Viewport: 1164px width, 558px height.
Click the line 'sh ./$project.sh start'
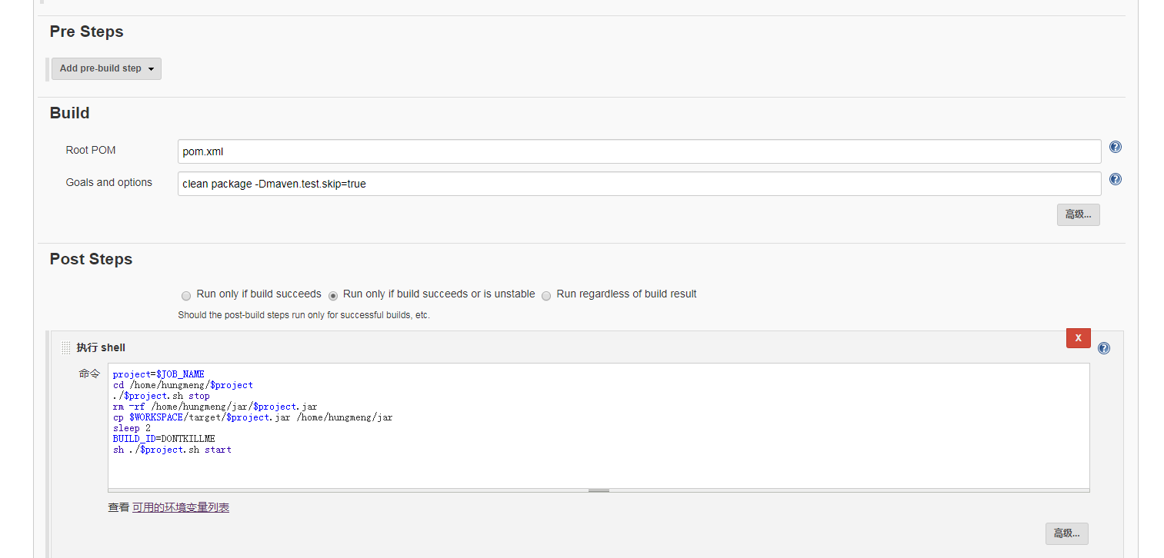(x=172, y=450)
